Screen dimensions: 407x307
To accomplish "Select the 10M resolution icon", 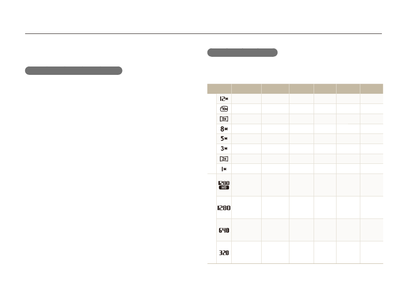I will (x=224, y=109).
